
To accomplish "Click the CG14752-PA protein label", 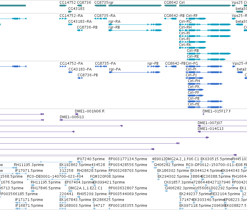I will click(x=71, y=63).
